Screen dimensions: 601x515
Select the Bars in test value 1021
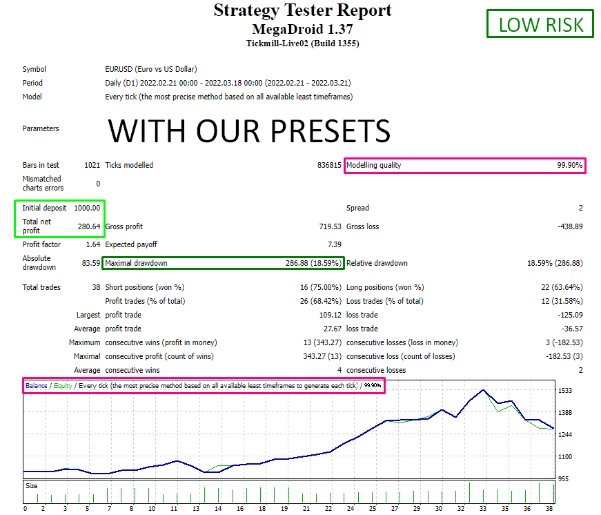point(92,165)
